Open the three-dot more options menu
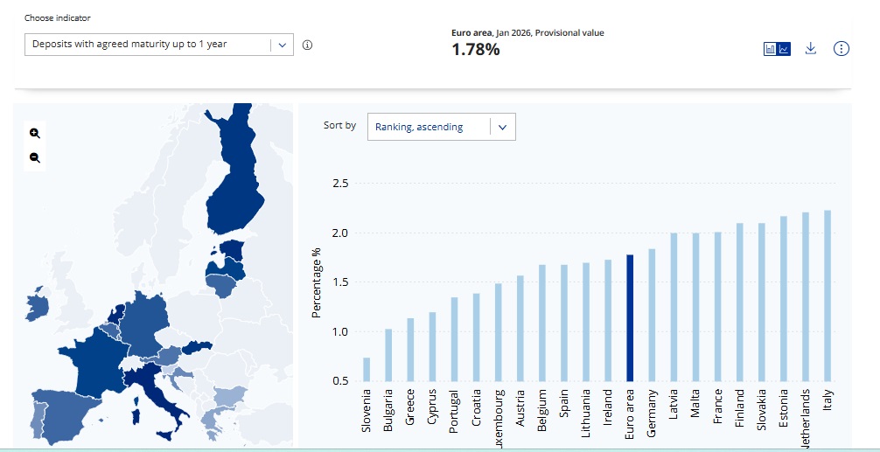The image size is (880, 452). tap(842, 49)
